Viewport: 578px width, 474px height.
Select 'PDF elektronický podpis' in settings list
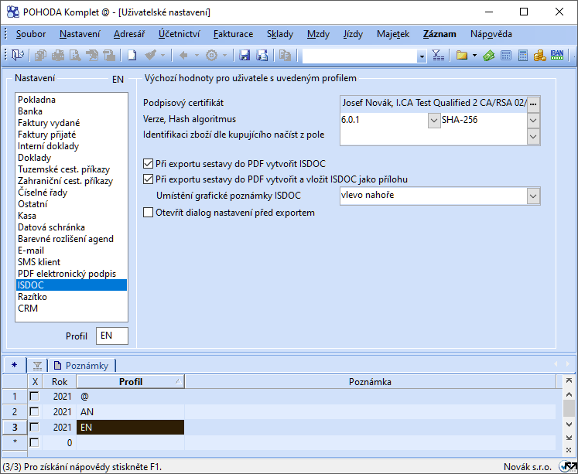67,274
